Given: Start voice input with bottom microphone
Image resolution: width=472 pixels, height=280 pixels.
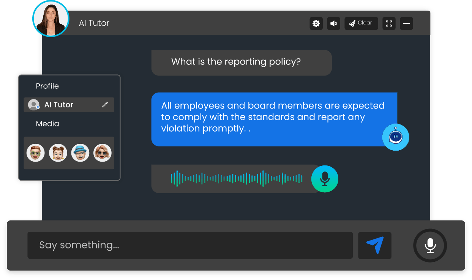Looking at the screenshot, I should point(430,245).
